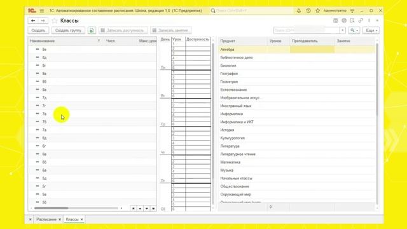
Task: Click the document icon in page header
Action: tap(352, 20)
